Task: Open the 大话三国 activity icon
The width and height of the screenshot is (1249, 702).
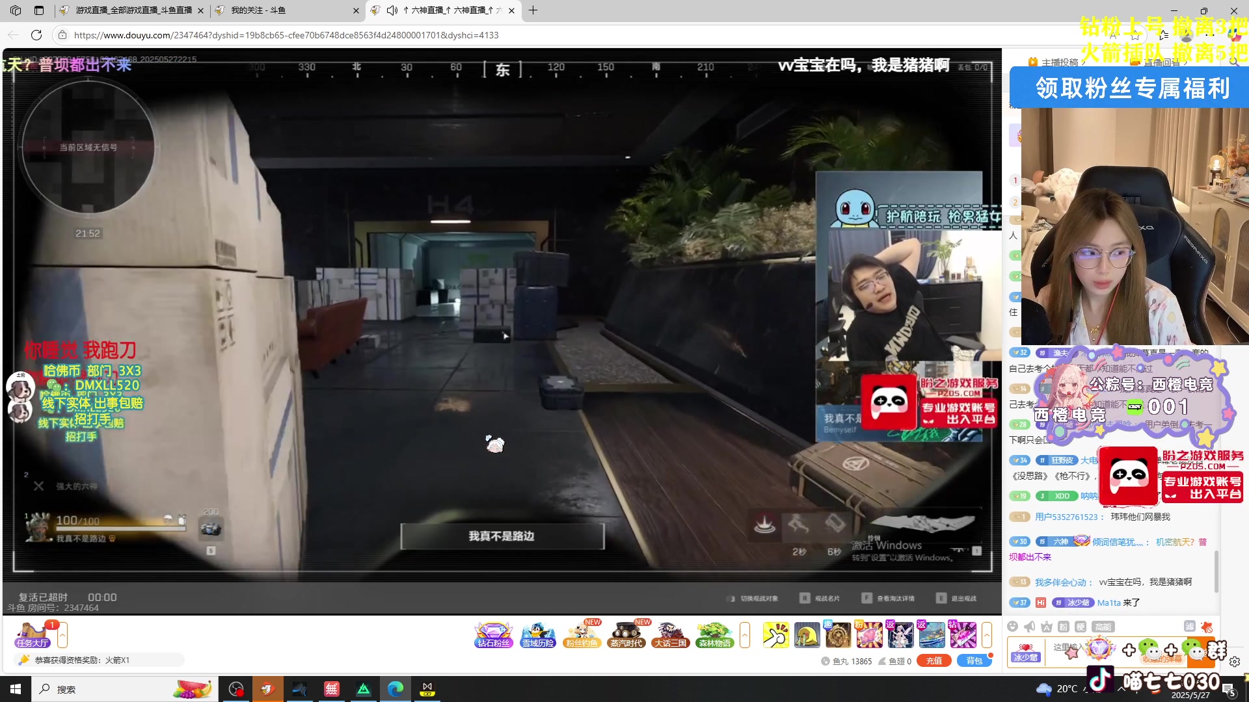Action: click(671, 634)
